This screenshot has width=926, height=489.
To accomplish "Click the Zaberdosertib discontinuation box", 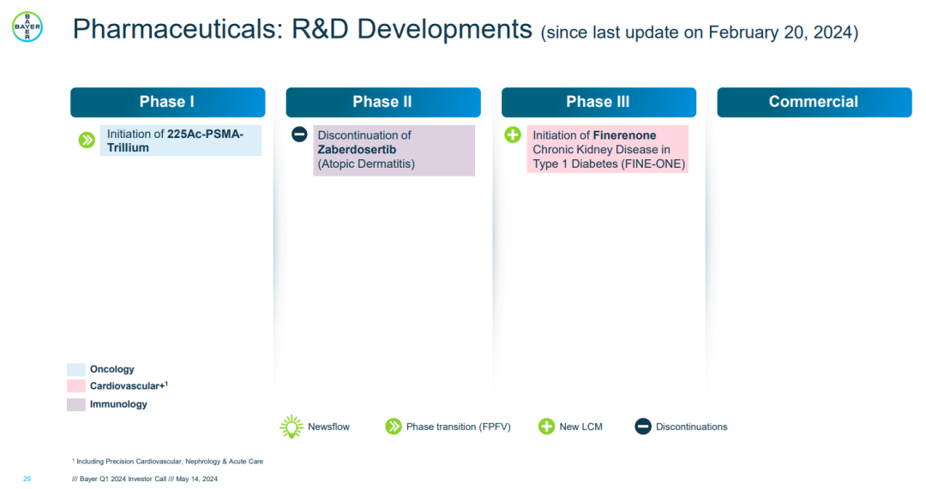I will tap(394, 150).
